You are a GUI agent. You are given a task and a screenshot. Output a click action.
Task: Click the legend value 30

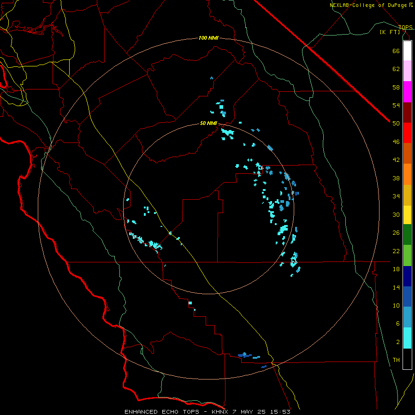(x=396, y=214)
